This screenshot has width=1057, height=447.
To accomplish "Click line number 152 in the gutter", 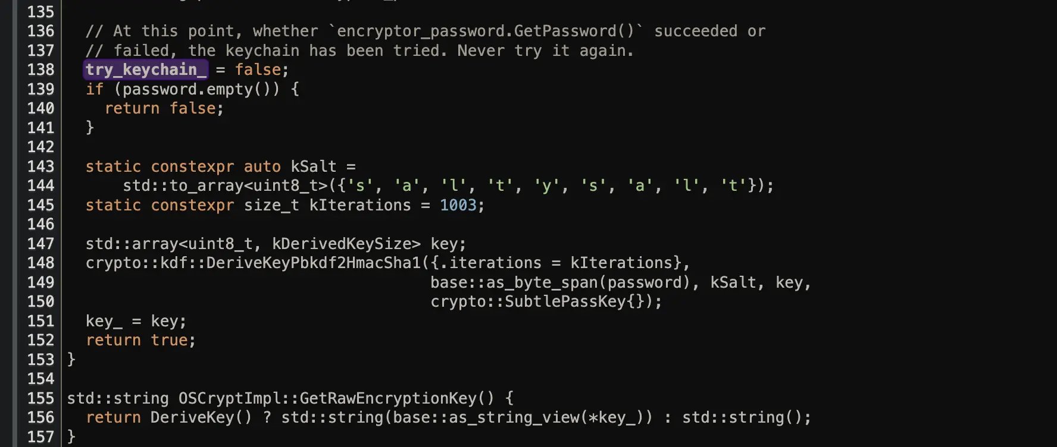I will click(40, 340).
